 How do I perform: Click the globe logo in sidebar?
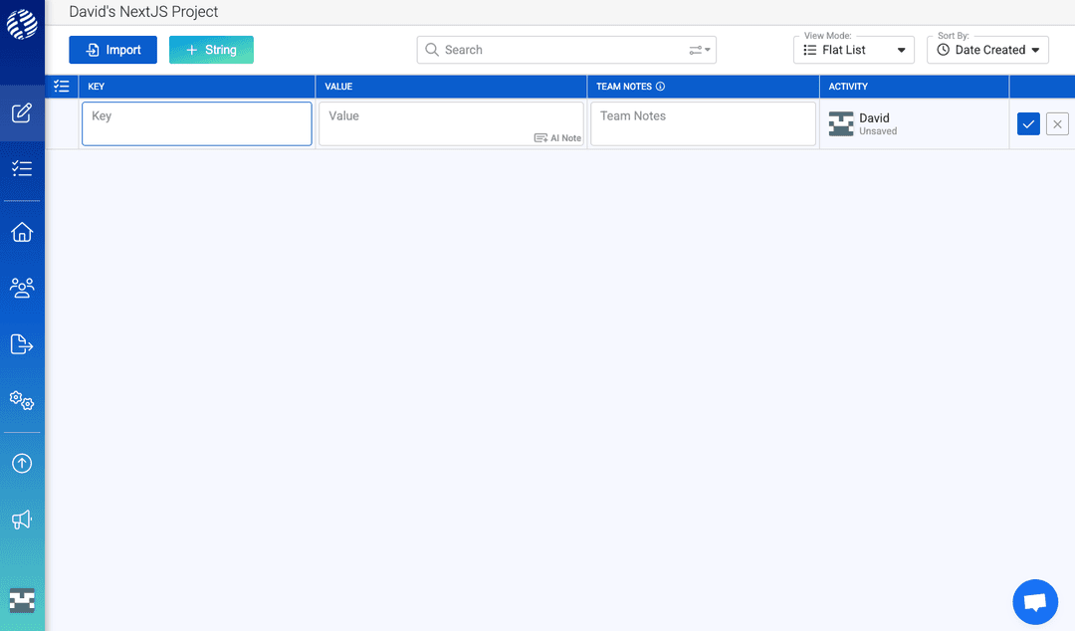coord(22,23)
